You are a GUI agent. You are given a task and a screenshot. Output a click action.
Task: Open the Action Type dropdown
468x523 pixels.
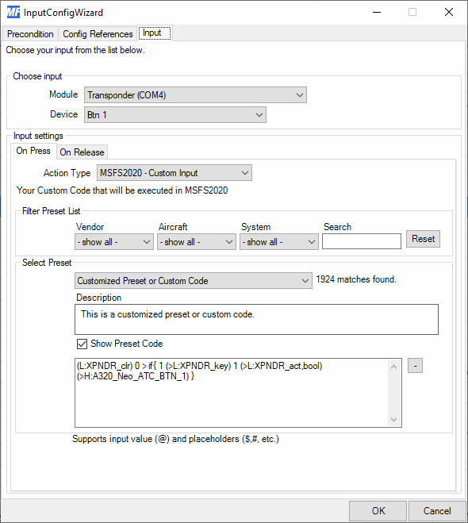(175, 173)
